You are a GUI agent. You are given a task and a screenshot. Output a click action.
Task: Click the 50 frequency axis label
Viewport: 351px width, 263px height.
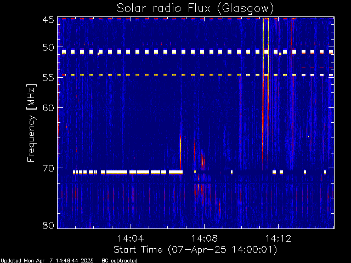(48, 48)
